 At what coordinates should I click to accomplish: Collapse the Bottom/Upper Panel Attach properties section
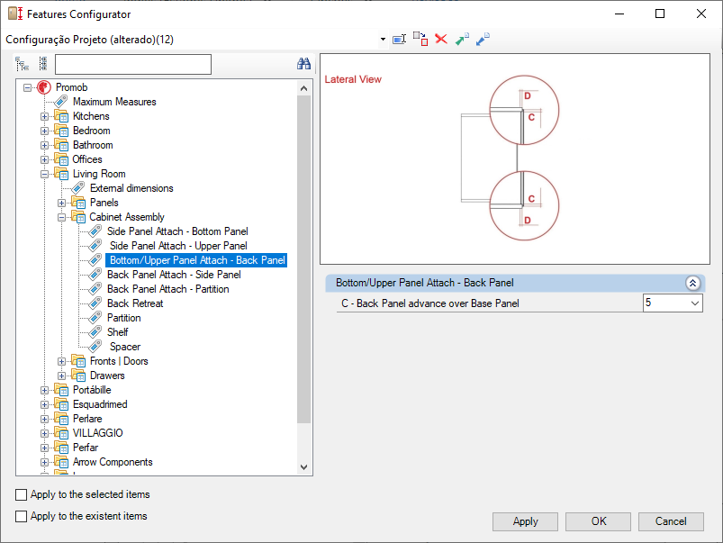692,283
